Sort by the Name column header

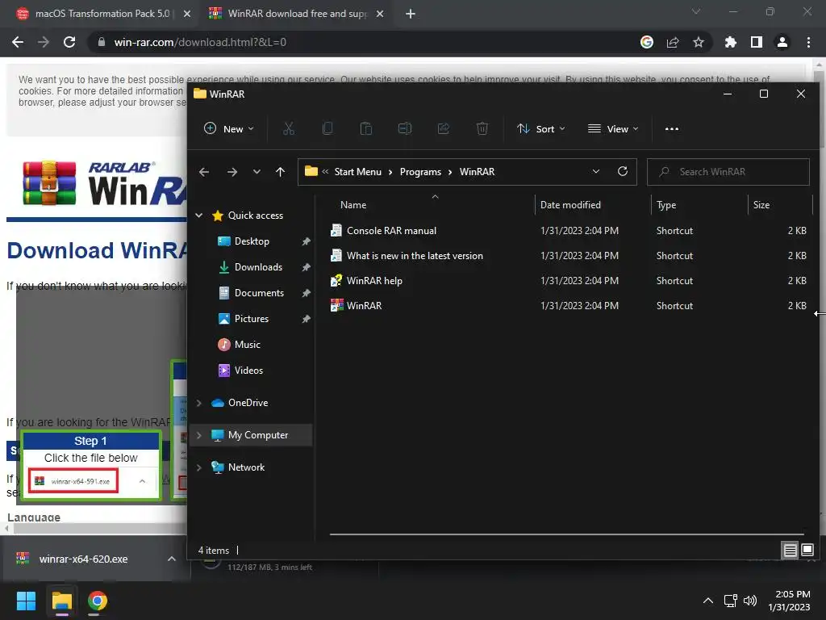coord(353,204)
